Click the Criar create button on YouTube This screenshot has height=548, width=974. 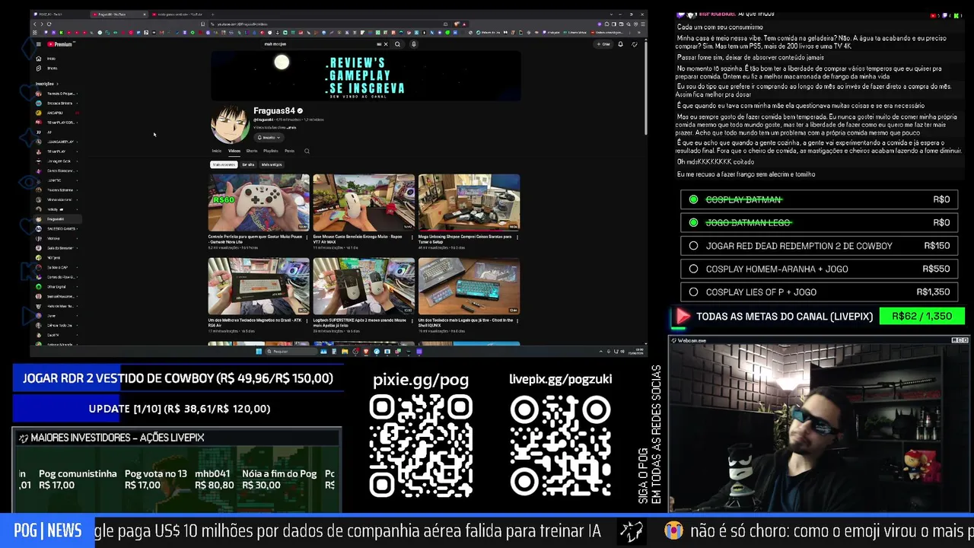603,44
